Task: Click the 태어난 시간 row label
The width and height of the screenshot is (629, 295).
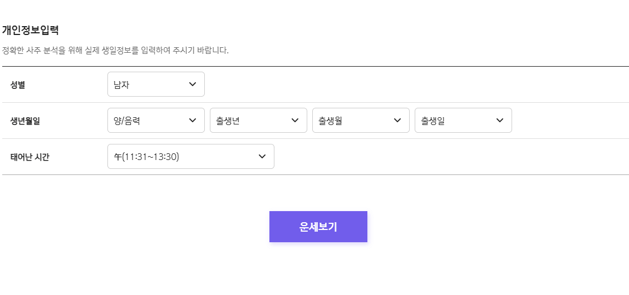Action: [30, 157]
